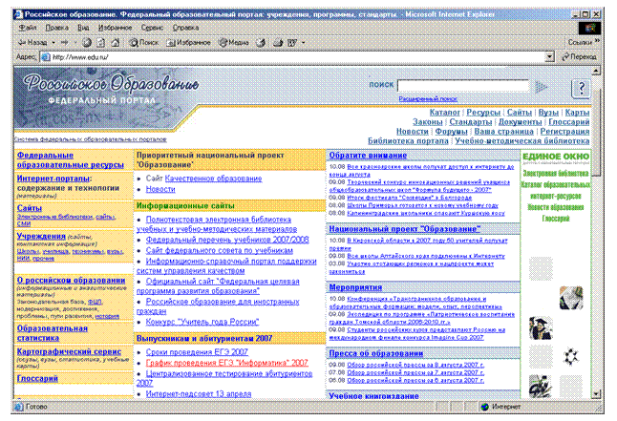Stop page loading with the Stop icon
This screenshot has width=617, height=421.
[87, 43]
